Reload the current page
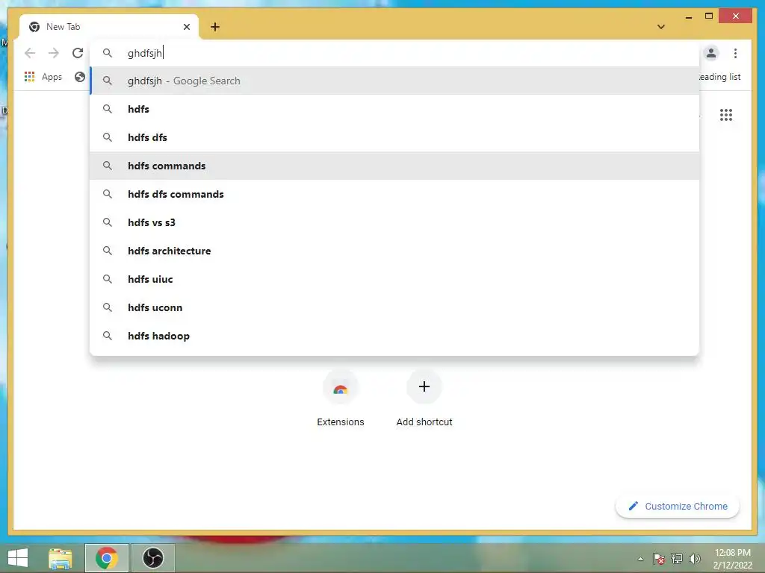765x573 pixels. click(78, 53)
